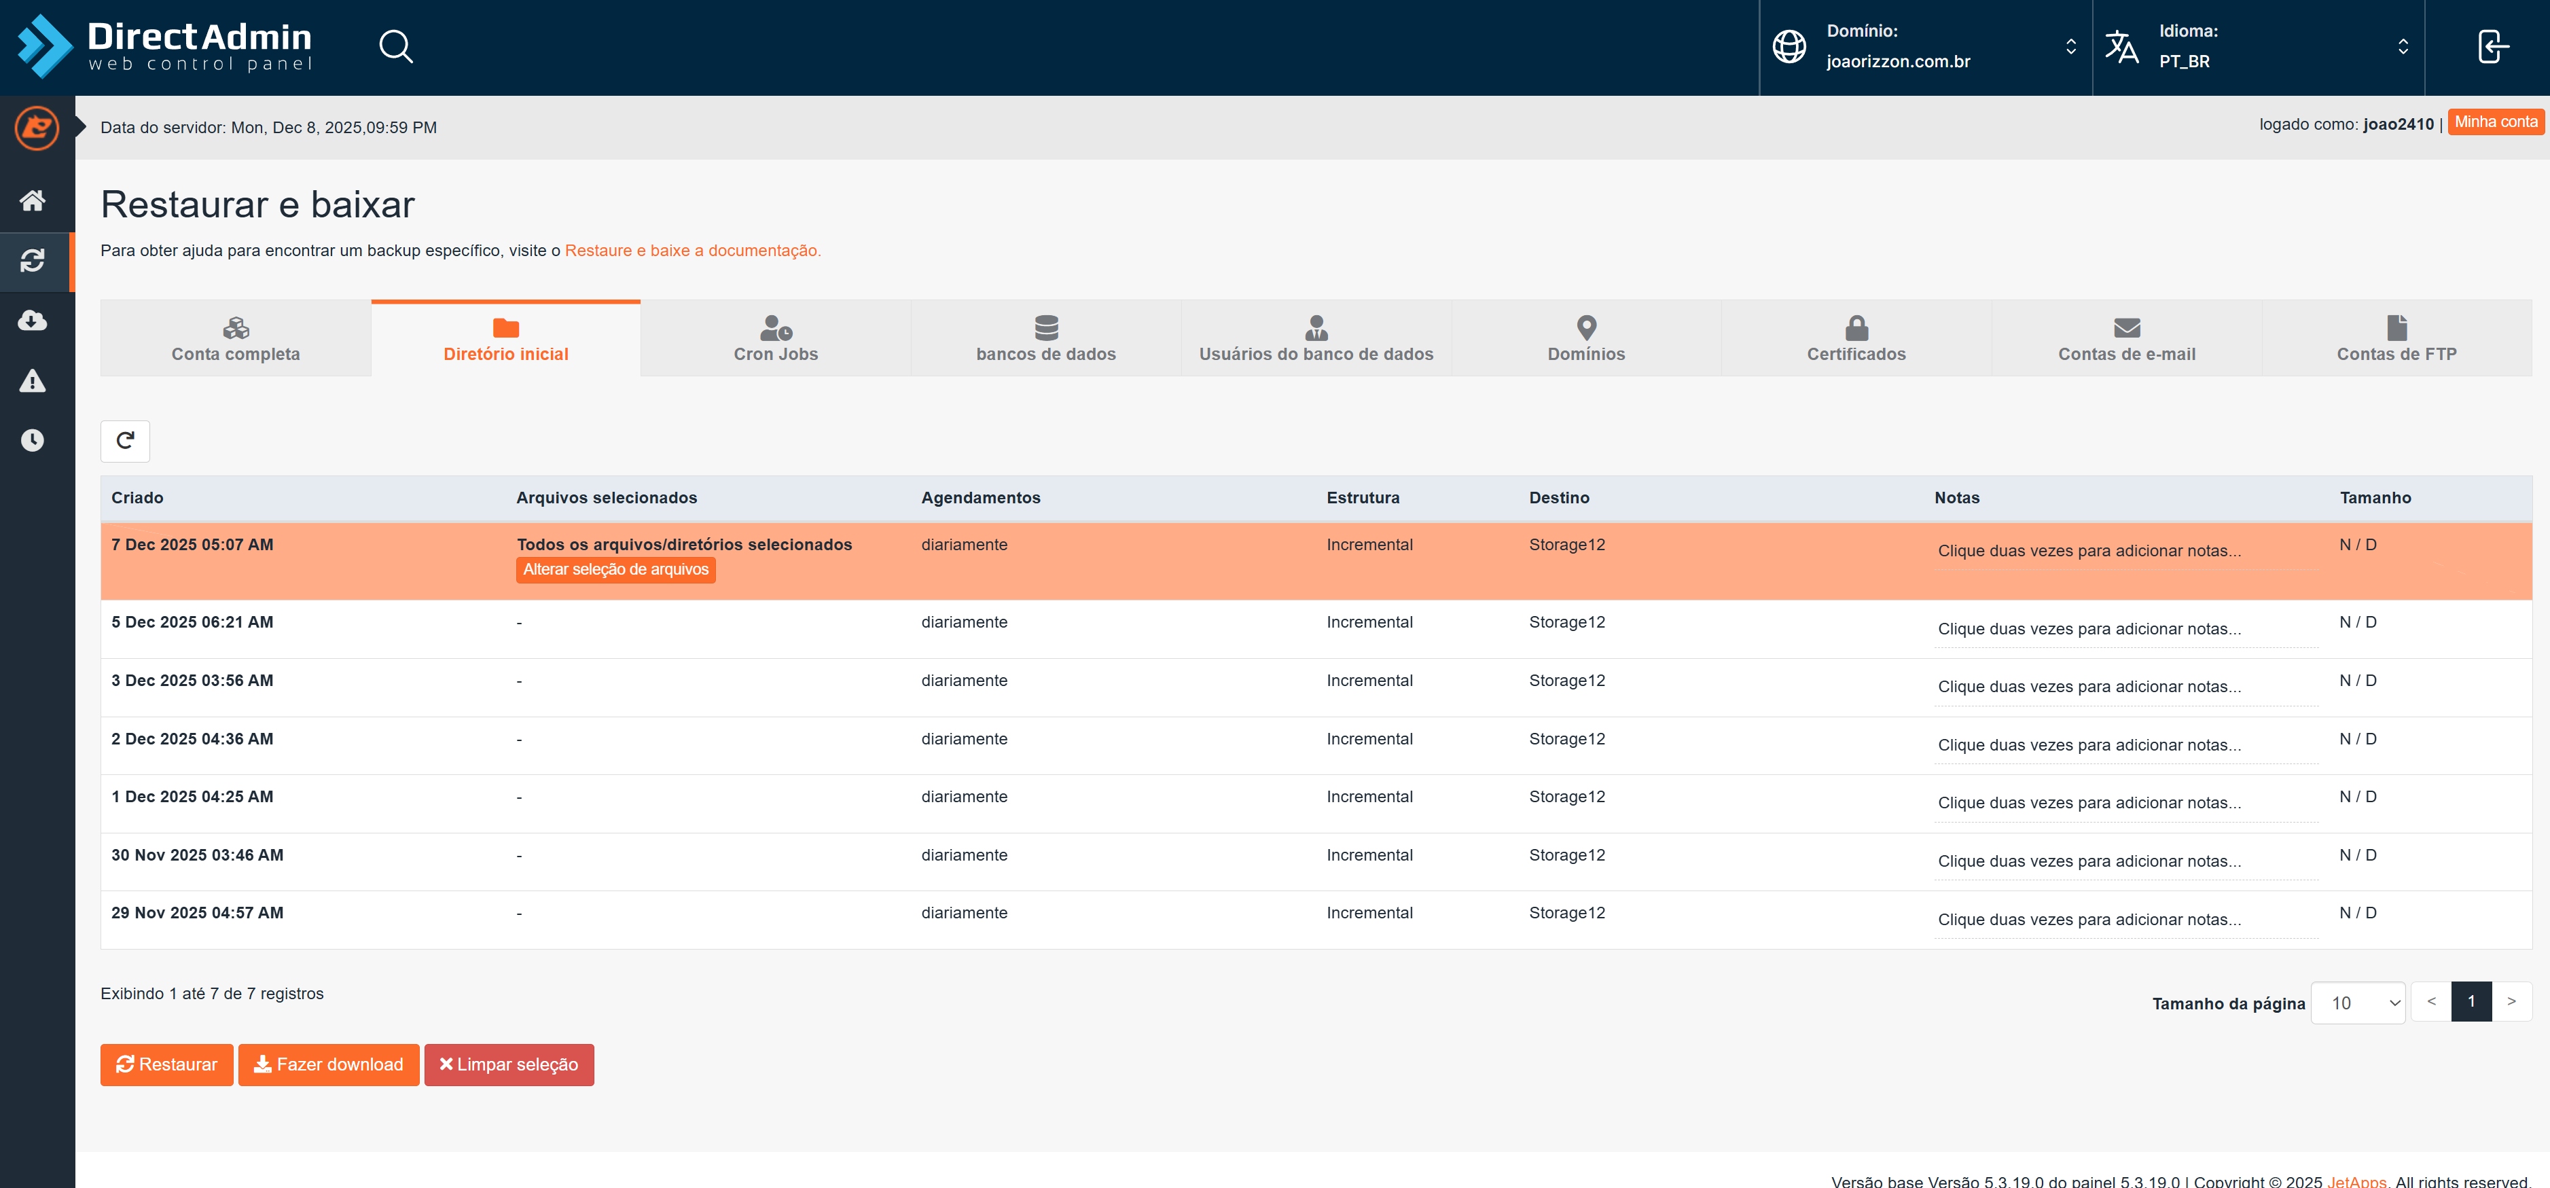Click the logout icon at top right
2550x1188 pixels.
(x=2492, y=47)
